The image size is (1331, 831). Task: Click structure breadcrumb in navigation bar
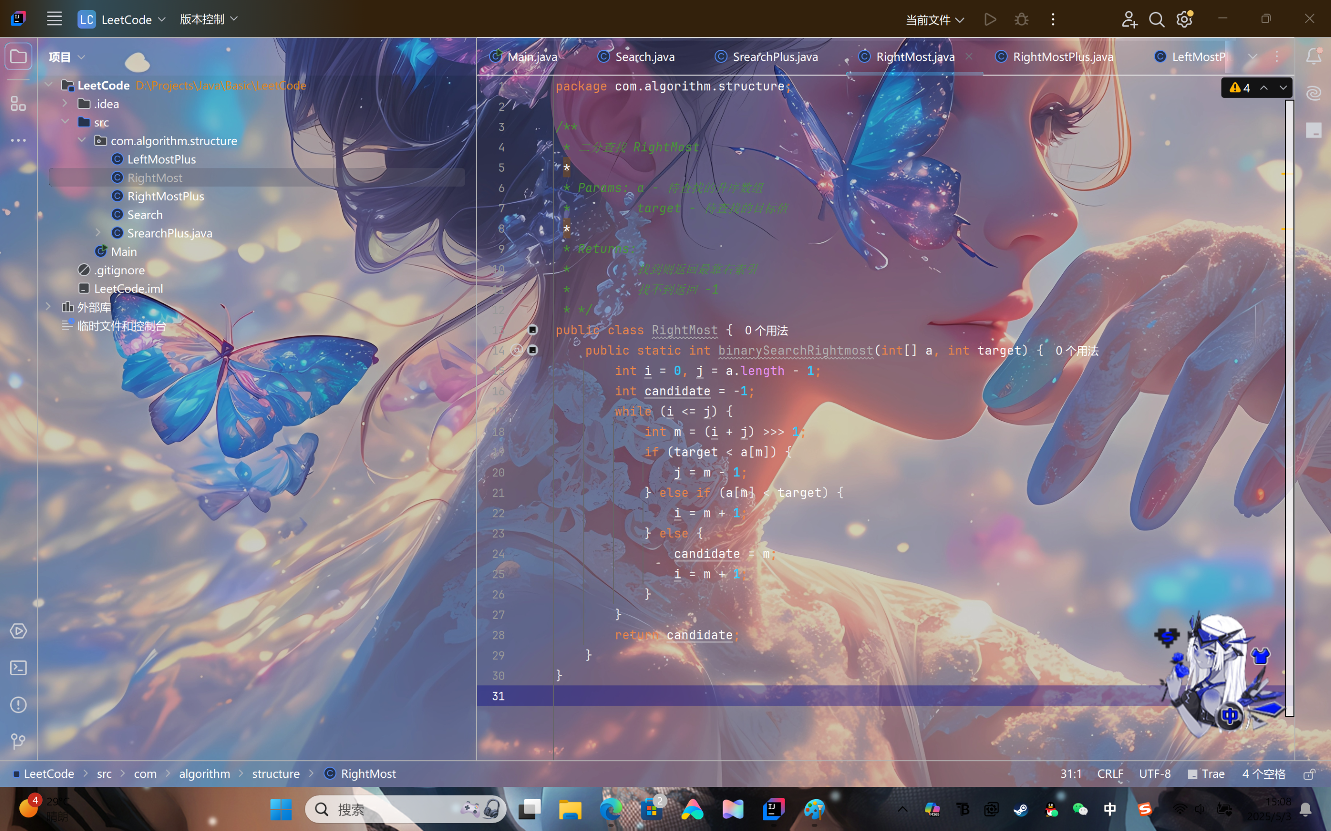click(x=276, y=774)
